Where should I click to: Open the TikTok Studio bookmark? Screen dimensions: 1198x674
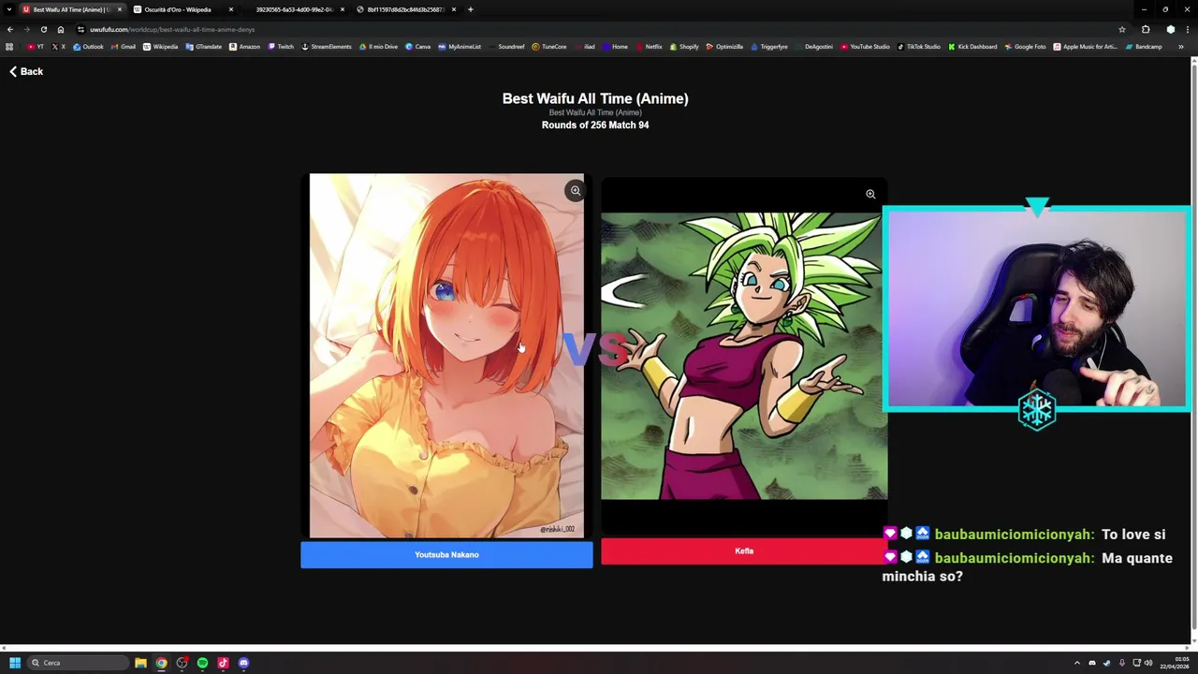click(918, 47)
